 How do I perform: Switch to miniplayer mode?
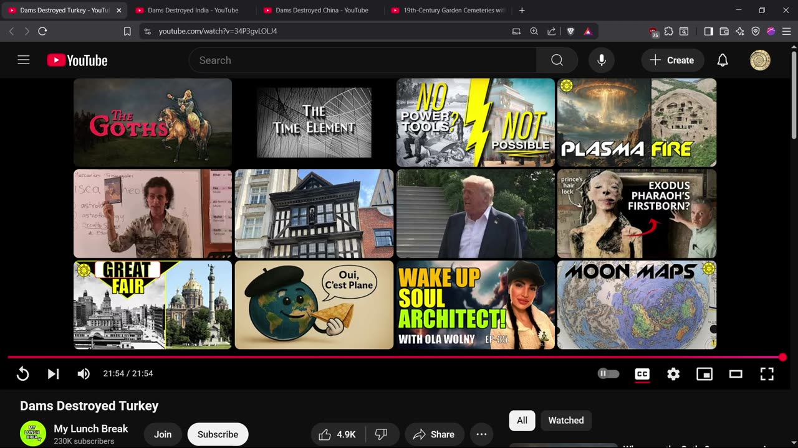pyautogui.click(x=704, y=373)
